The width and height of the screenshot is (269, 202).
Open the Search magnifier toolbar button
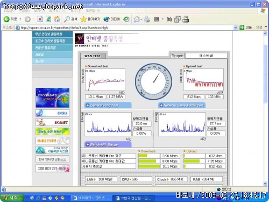point(70,19)
